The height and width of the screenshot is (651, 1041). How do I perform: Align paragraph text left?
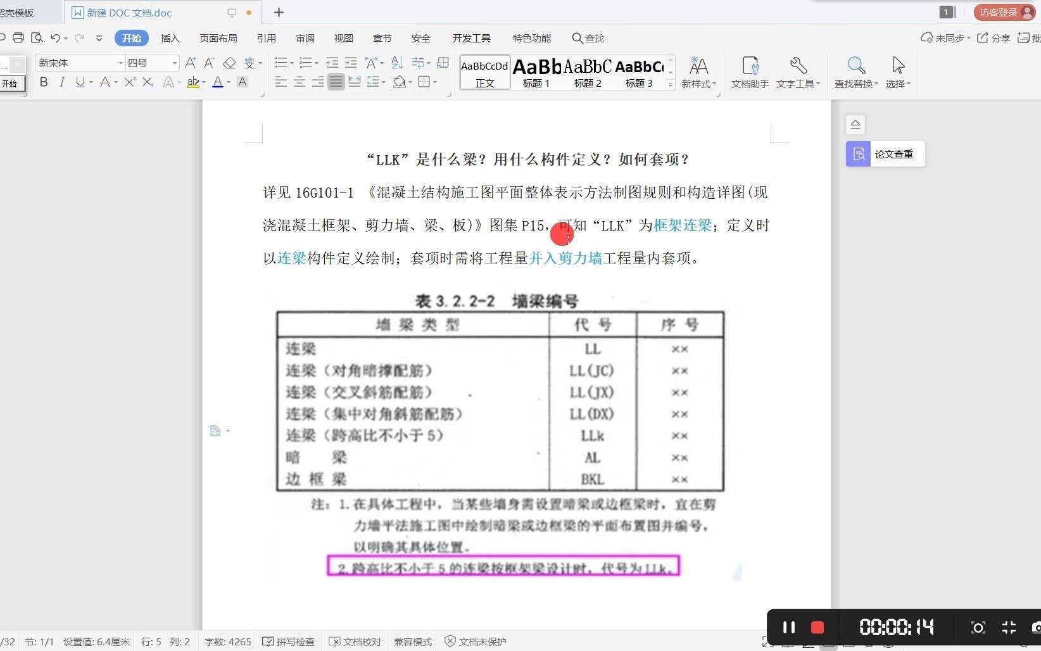pos(281,82)
